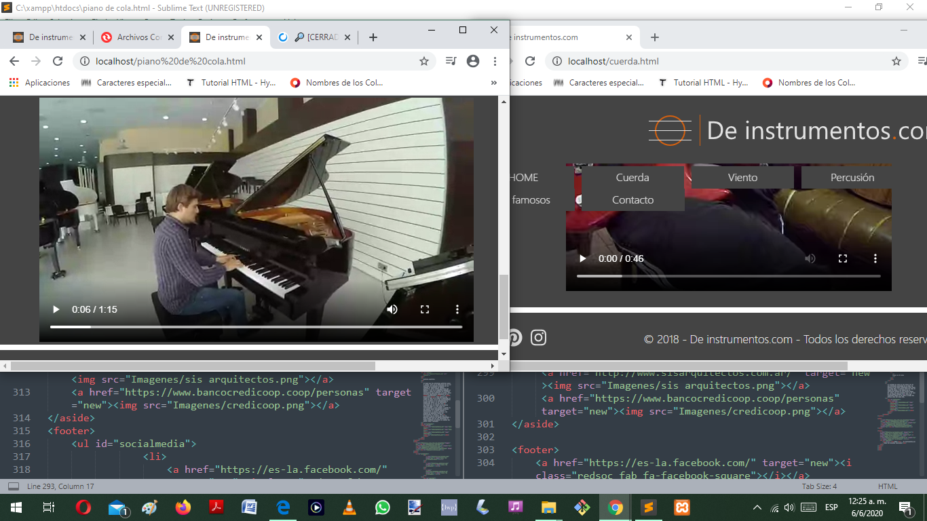This screenshot has width=927, height=521.
Task: Open WhatsApp from the taskbar
Action: click(x=383, y=507)
